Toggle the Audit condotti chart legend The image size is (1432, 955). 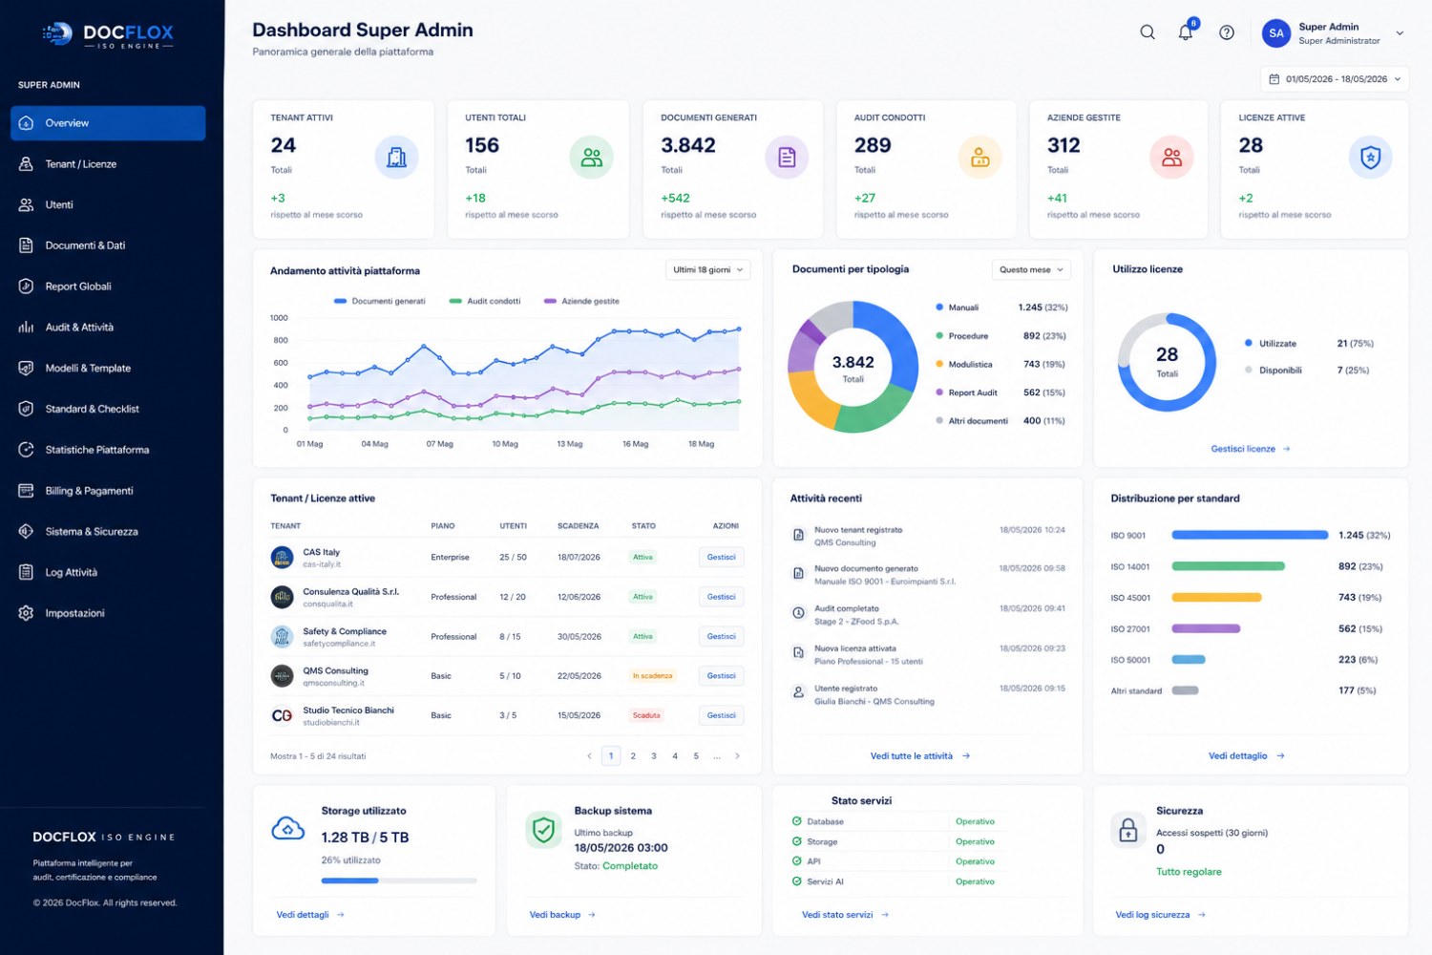coord(485,301)
